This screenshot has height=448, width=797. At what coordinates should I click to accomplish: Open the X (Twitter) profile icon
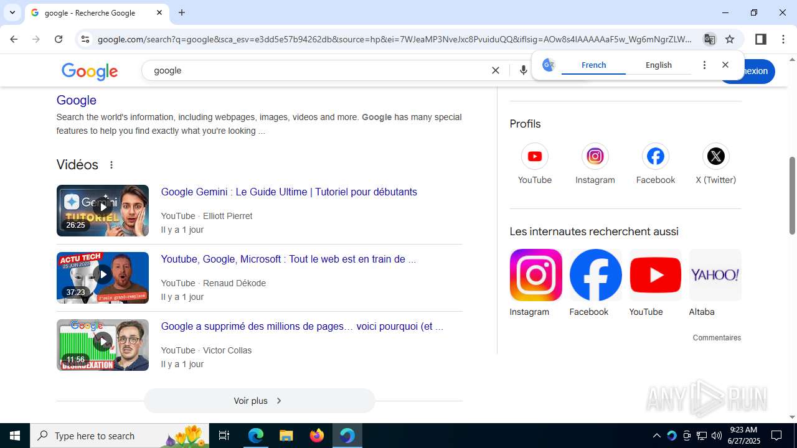pyautogui.click(x=715, y=156)
